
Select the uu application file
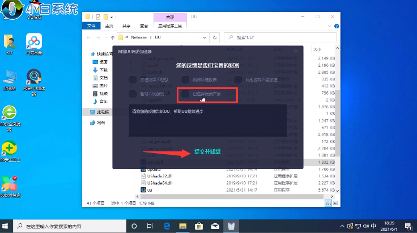[146, 190]
